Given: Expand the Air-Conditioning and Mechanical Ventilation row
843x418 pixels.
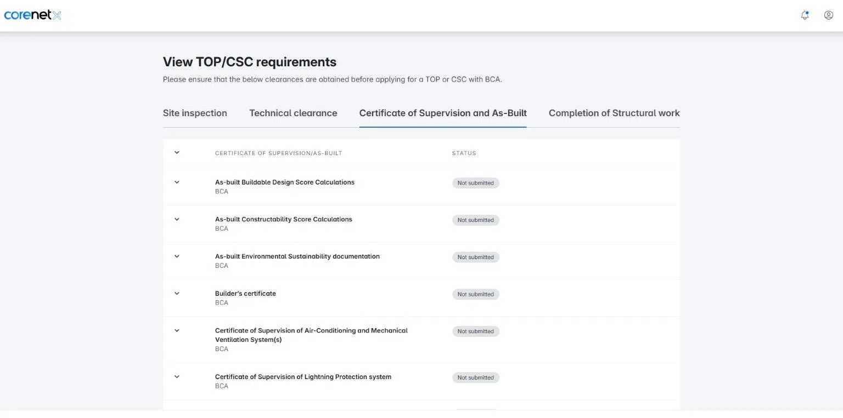Looking at the screenshot, I should point(177,330).
